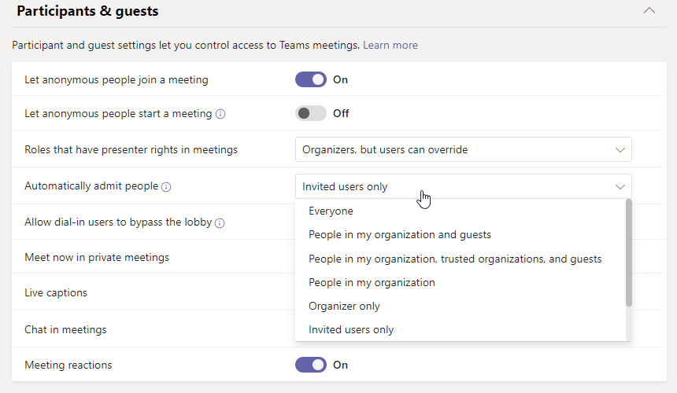Viewport: 677px width, 393px height.
Task: Click info icon next to dial-in lobby bypass
Action: click(220, 223)
